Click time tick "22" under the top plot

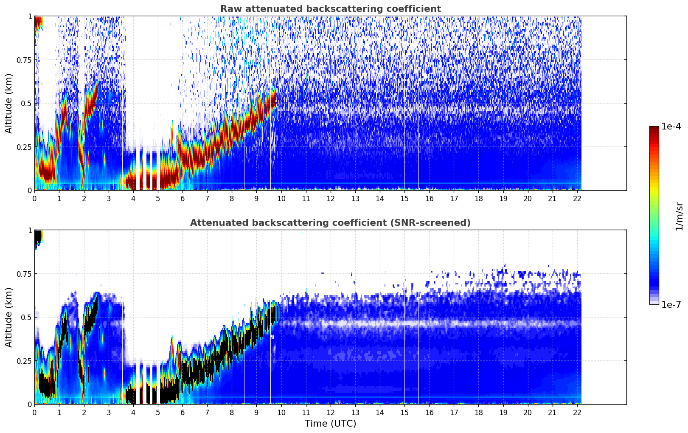[x=577, y=198]
